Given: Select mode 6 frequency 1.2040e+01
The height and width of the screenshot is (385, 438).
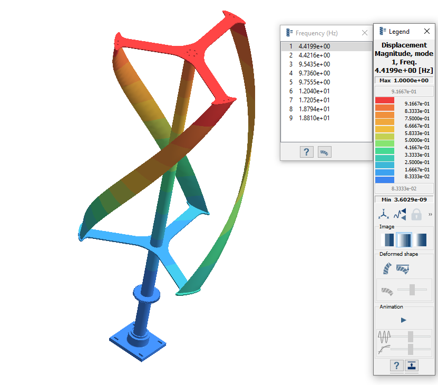Looking at the screenshot, I should pos(314,91).
